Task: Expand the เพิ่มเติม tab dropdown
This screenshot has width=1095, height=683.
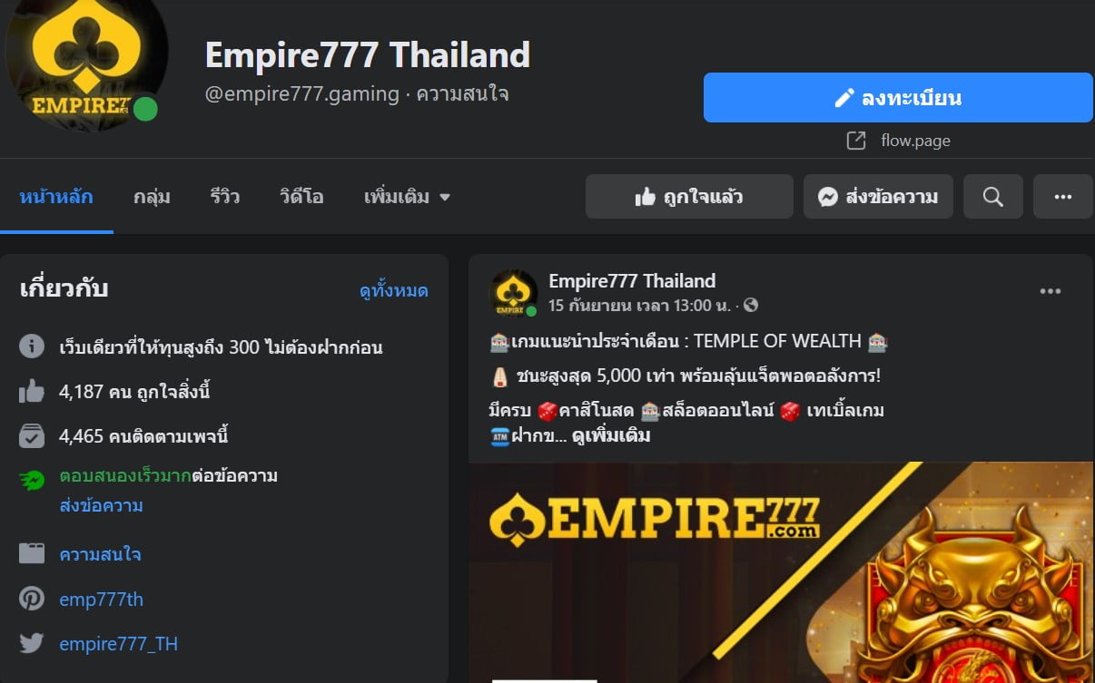Action: [x=407, y=196]
